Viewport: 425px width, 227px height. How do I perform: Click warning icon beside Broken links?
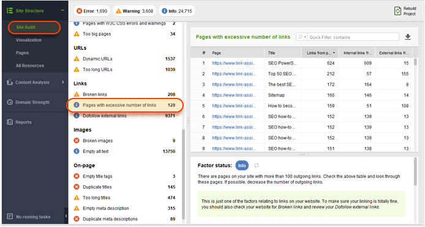(77, 94)
